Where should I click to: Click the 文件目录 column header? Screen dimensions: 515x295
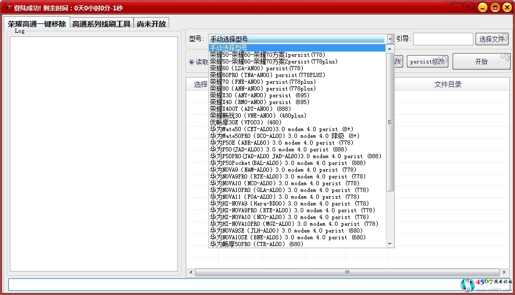448,84
